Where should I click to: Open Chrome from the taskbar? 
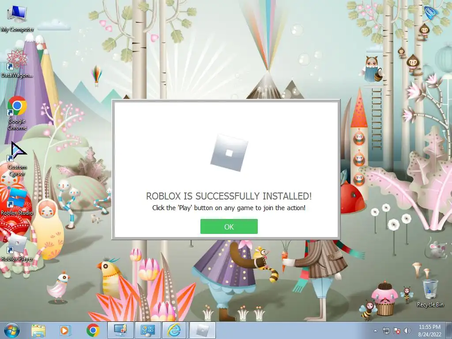coord(93,330)
